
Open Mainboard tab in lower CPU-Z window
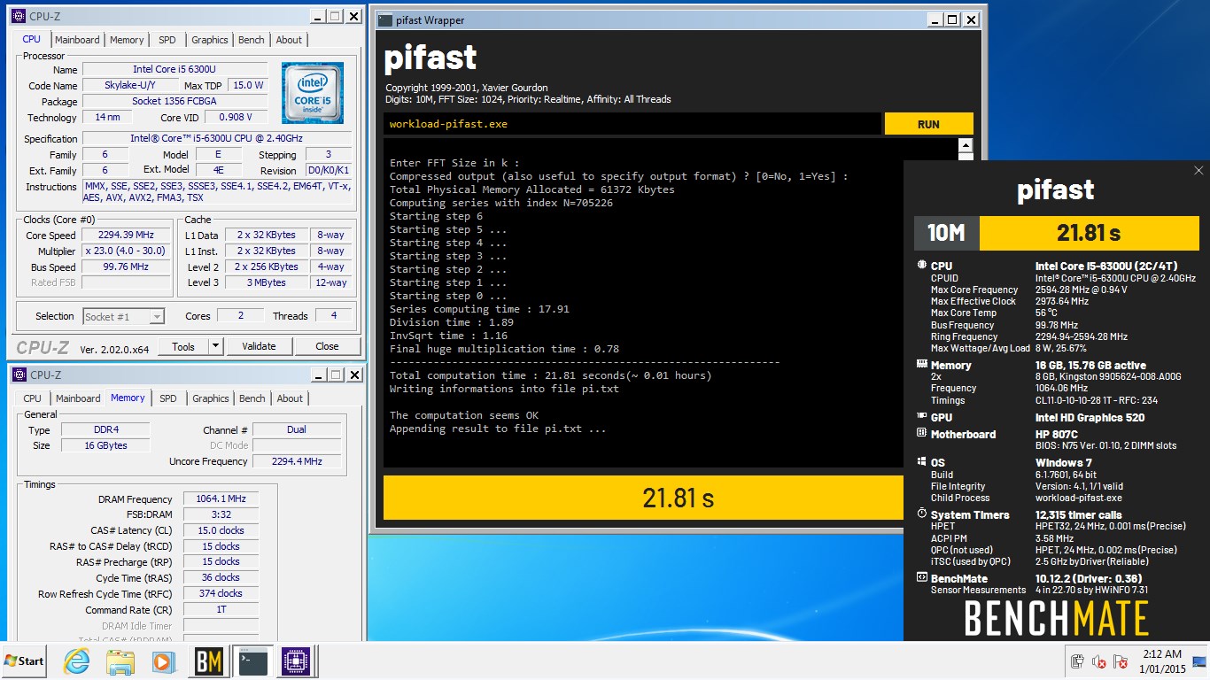point(78,398)
